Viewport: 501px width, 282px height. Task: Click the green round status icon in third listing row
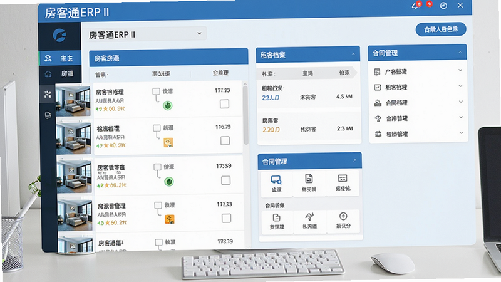pyautogui.click(x=168, y=182)
